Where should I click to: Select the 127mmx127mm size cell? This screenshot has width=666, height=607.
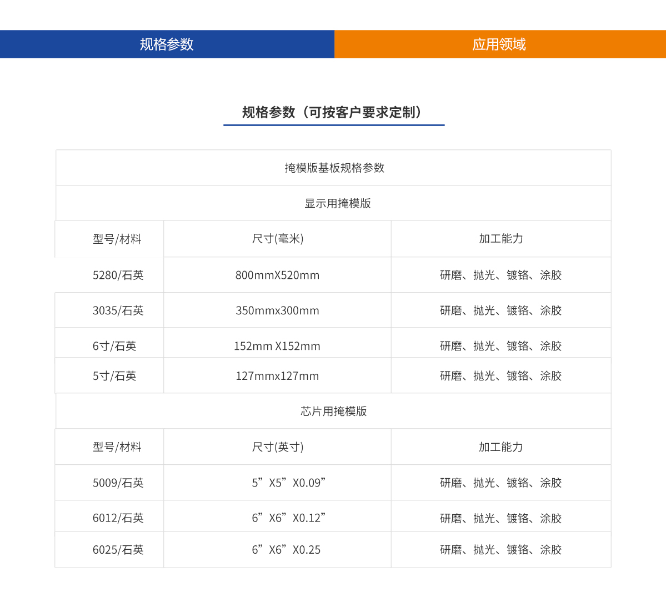point(277,376)
